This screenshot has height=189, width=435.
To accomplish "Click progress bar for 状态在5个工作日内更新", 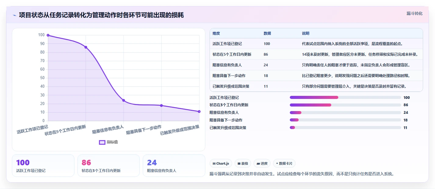I will (x=345, y=105).
